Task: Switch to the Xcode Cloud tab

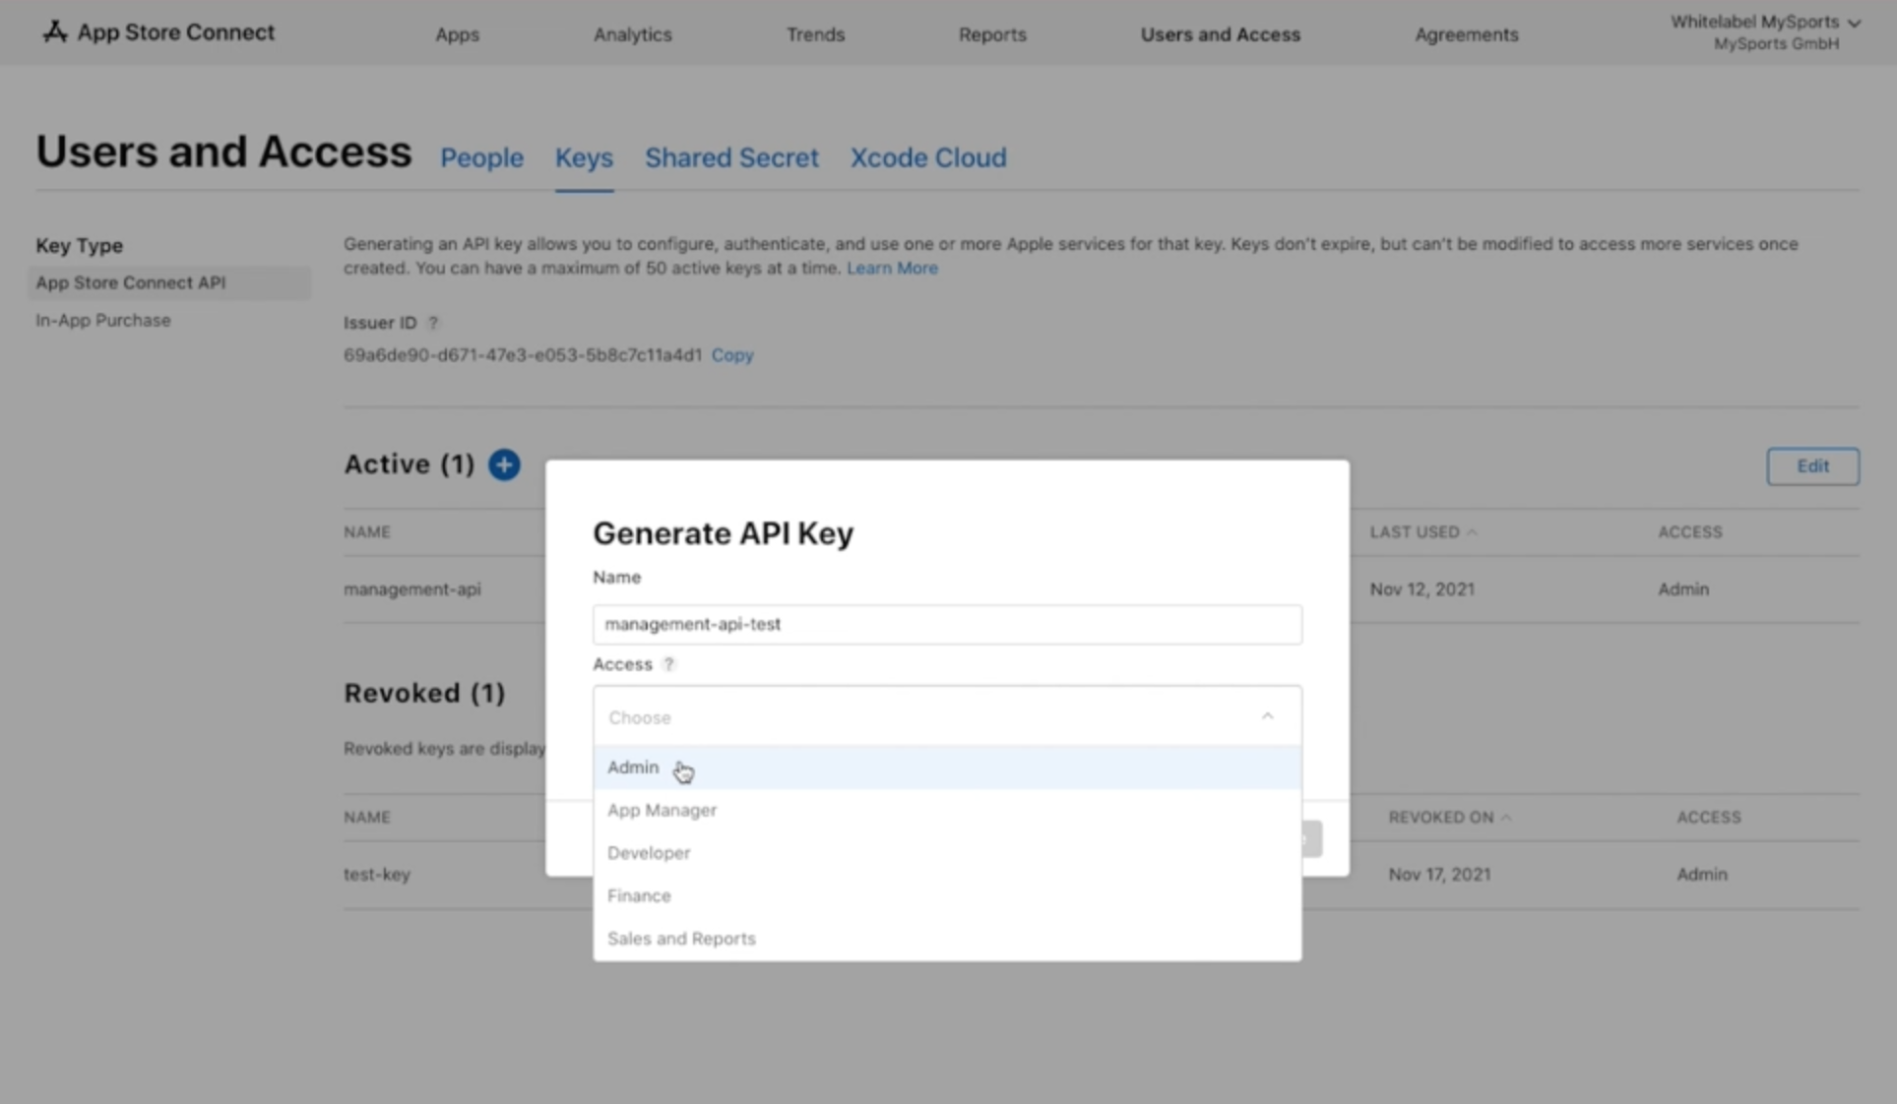Action: [928, 157]
